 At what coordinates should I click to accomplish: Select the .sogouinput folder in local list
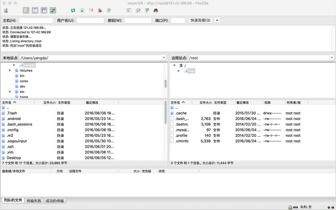(17, 141)
